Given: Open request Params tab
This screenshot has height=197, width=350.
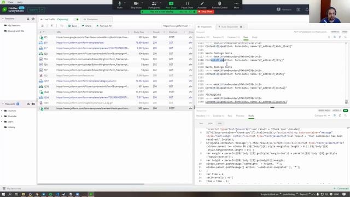Looking at the screenshot, I should point(218,37).
